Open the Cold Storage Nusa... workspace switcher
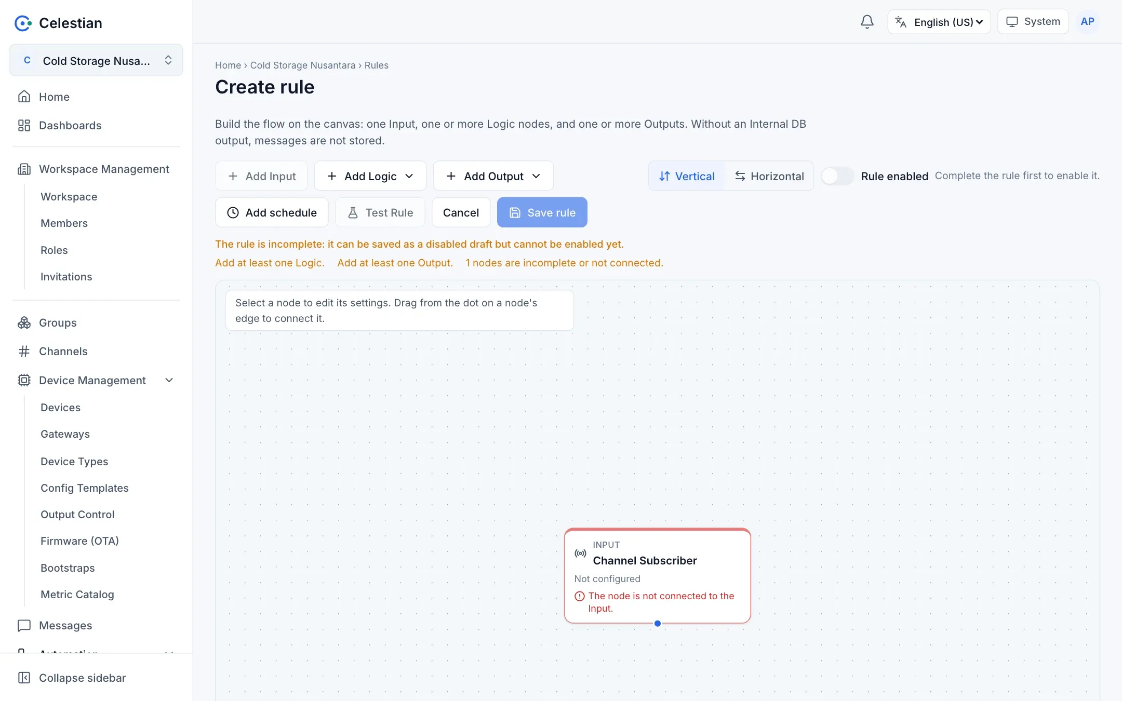1122x701 pixels. coord(96,60)
